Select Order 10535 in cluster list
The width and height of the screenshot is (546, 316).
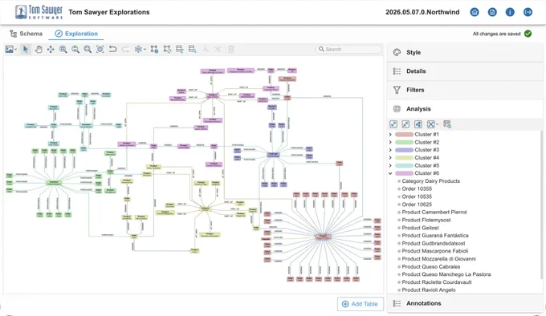(417, 196)
